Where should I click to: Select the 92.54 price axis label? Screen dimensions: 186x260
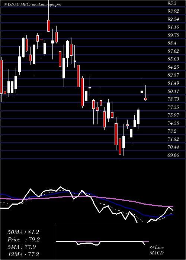tap(174, 19)
